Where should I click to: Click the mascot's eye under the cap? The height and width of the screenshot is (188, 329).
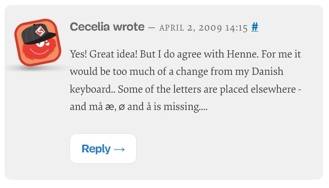41,44
